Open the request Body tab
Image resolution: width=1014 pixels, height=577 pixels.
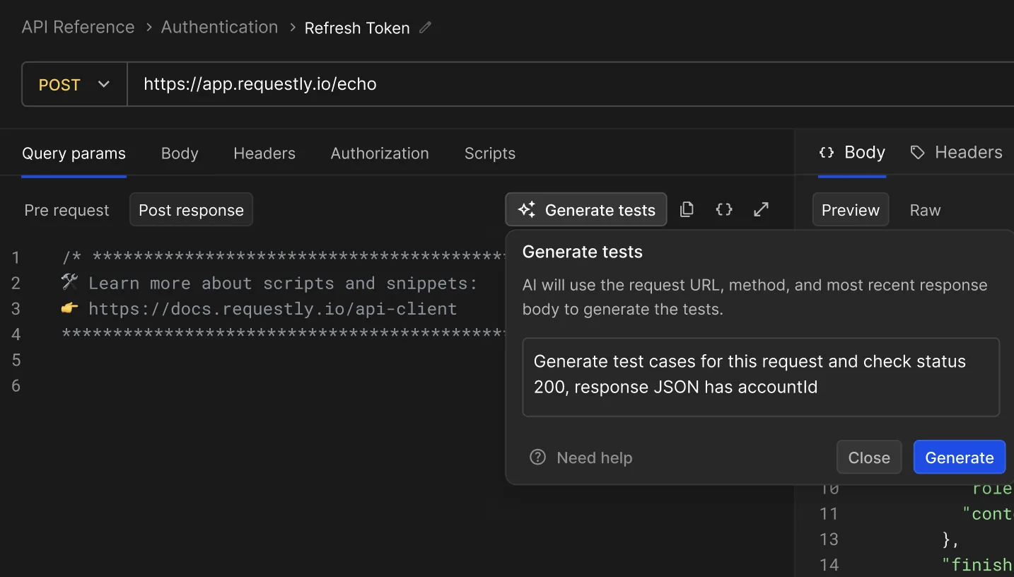point(180,153)
